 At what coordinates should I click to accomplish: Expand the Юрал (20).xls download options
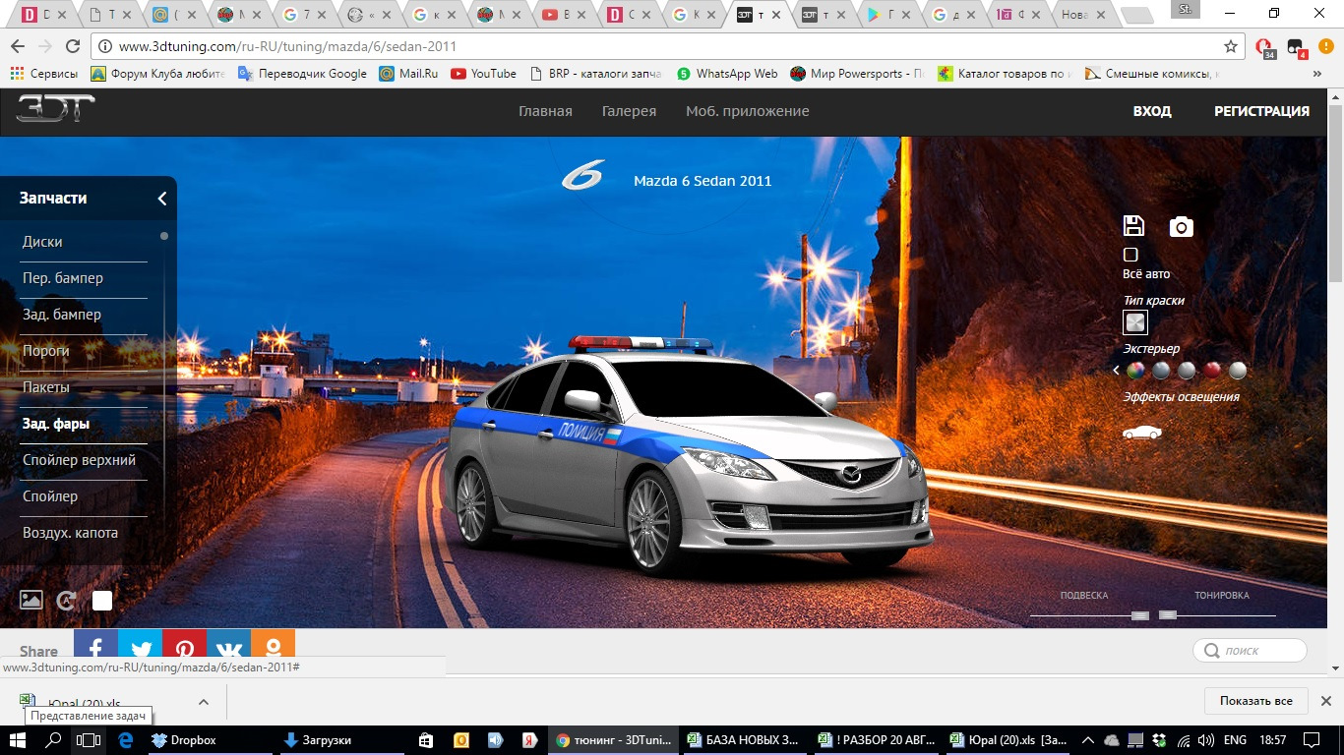[x=204, y=702]
